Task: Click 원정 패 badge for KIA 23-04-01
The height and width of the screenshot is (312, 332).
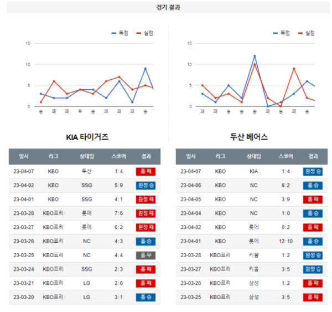Action: (146, 200)
